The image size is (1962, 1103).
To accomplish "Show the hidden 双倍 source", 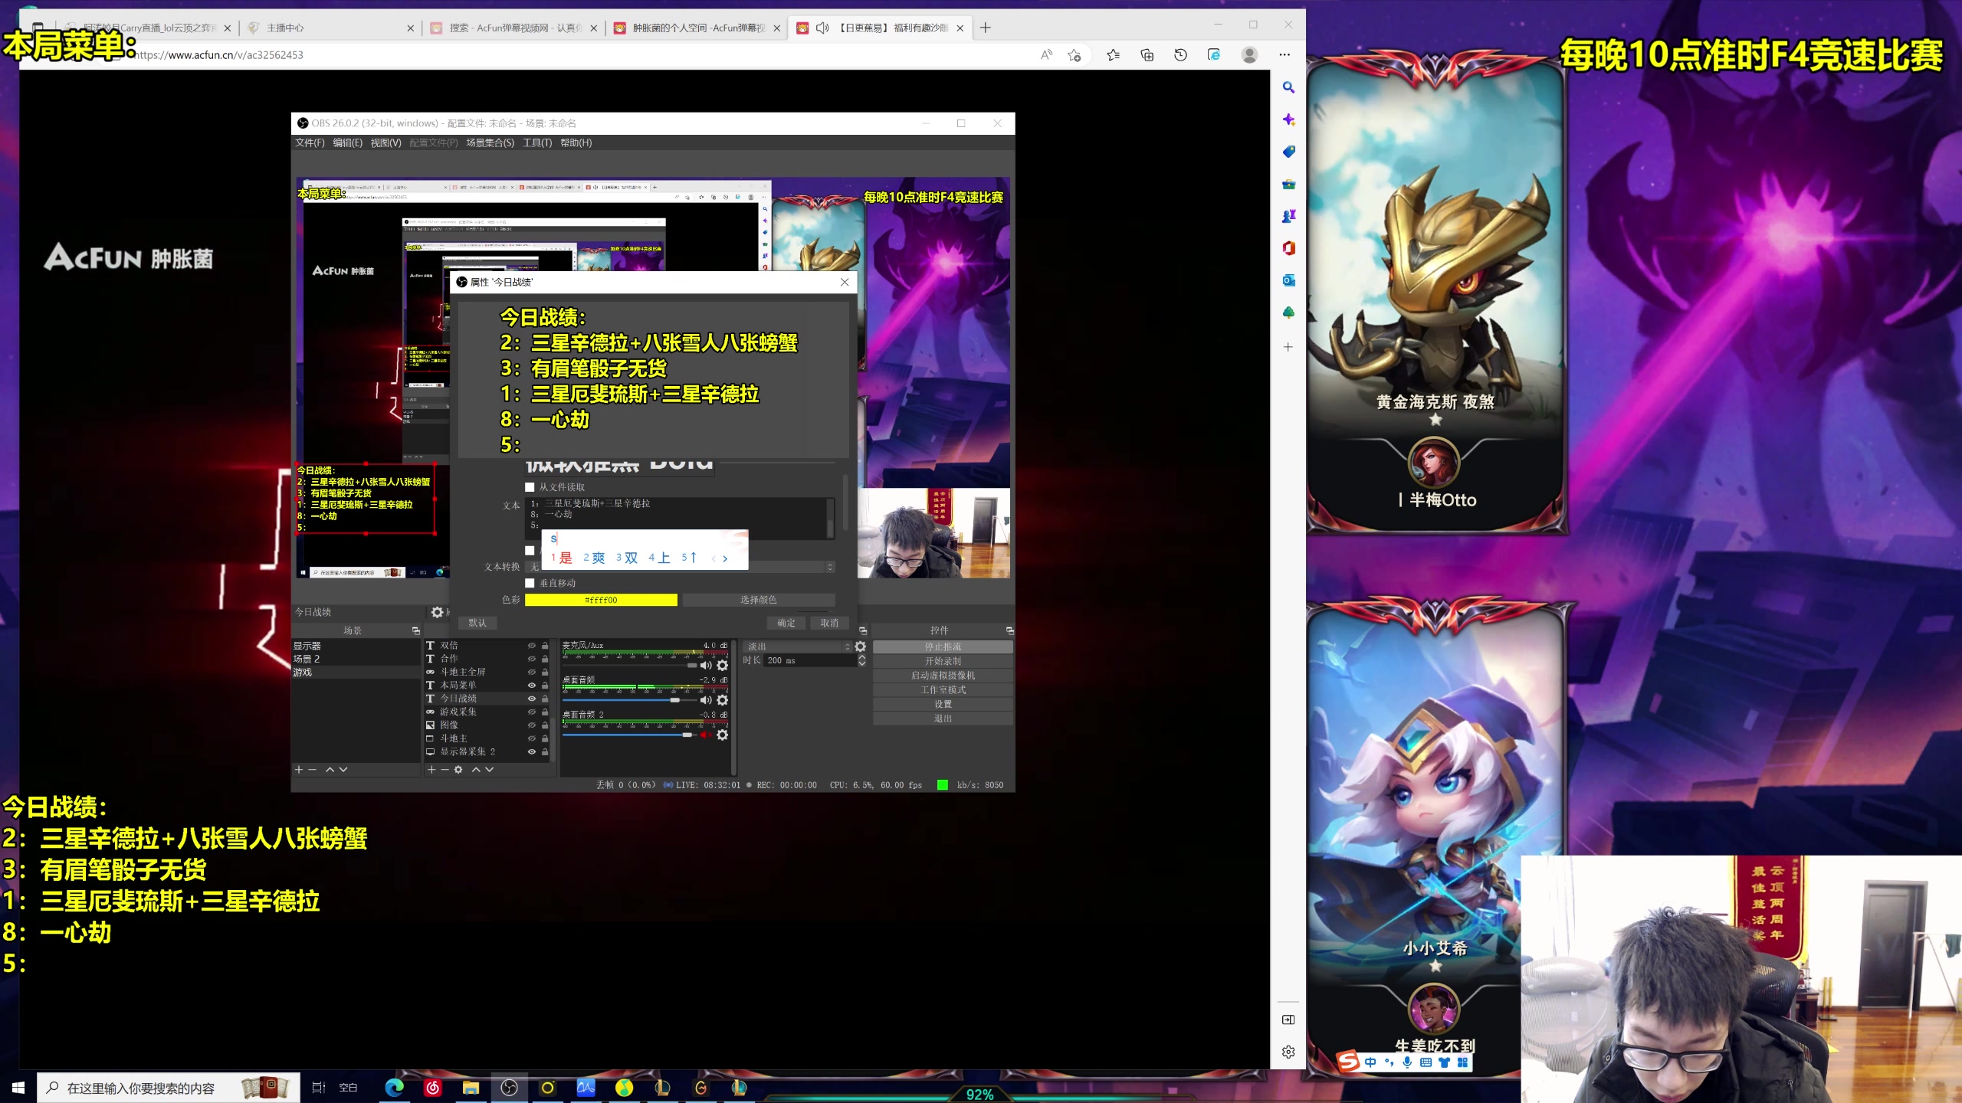I will click(x=531, y=646).
